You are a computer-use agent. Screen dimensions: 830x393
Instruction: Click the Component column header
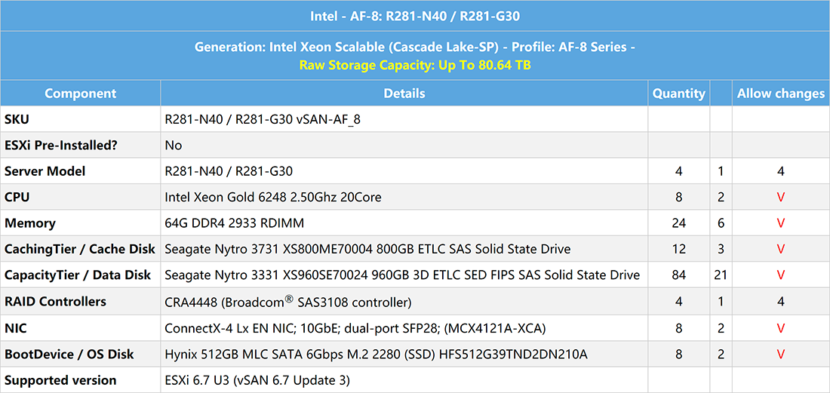(x=81, y=94)
